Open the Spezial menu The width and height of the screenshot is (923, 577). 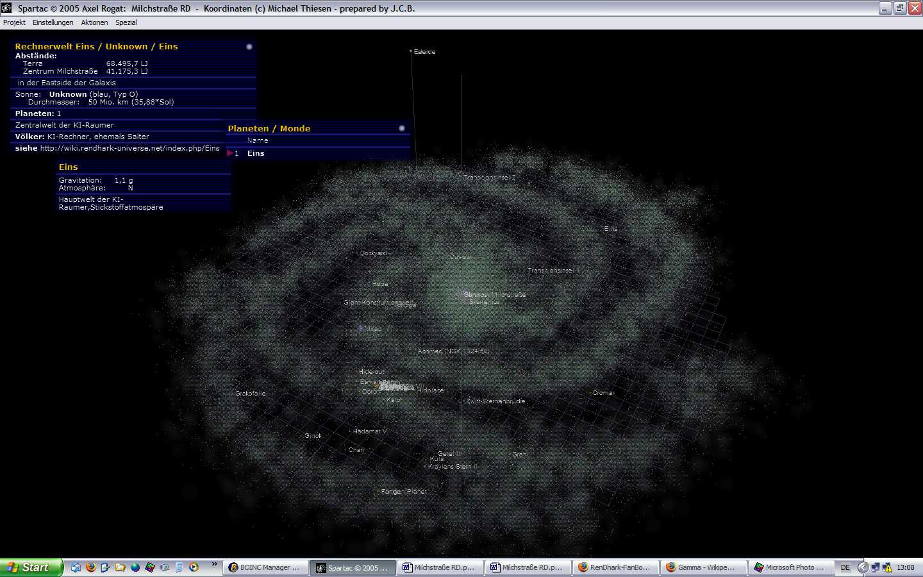(x=126, y=22)
